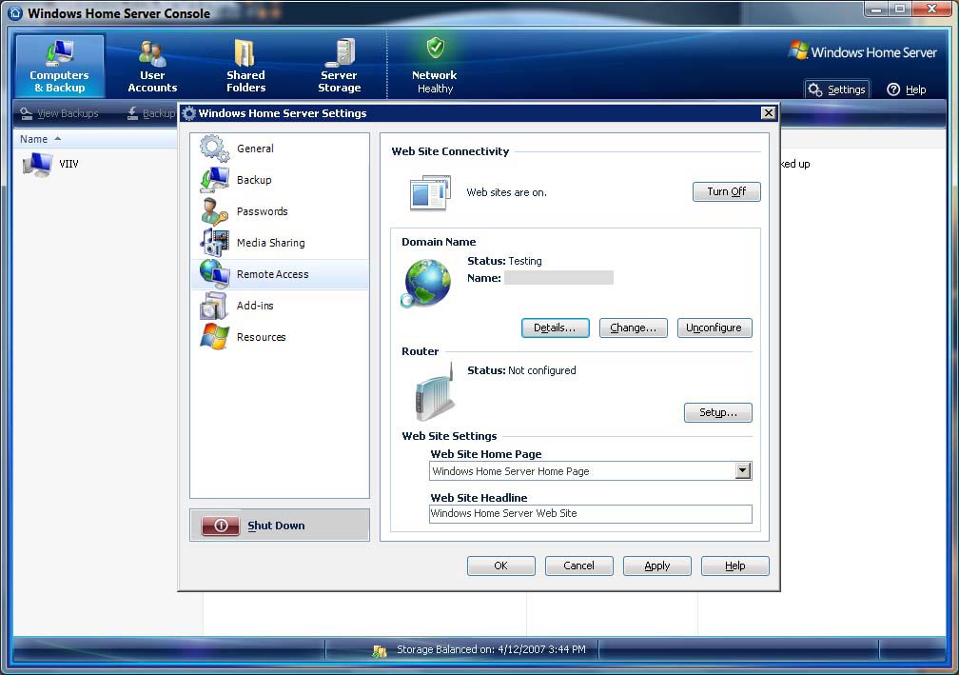View domain name Details
Screen dimensions: 959x675
point(555,328)
